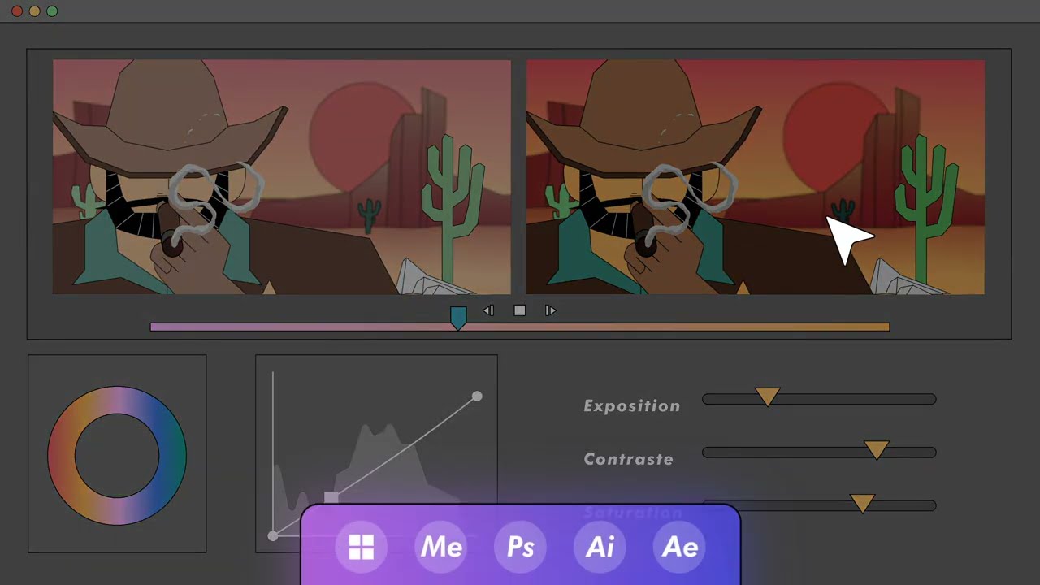Open Photoshop (Ps) from the dock
1040x585 pixels.
click(520, 547)
